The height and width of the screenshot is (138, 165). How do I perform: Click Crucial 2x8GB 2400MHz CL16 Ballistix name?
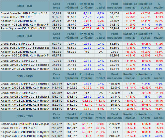tap(25, 84)
